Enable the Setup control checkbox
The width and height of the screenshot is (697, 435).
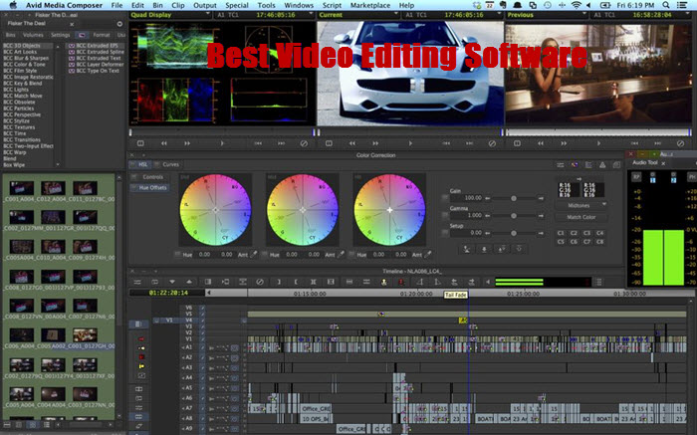(x=444, y=233)
